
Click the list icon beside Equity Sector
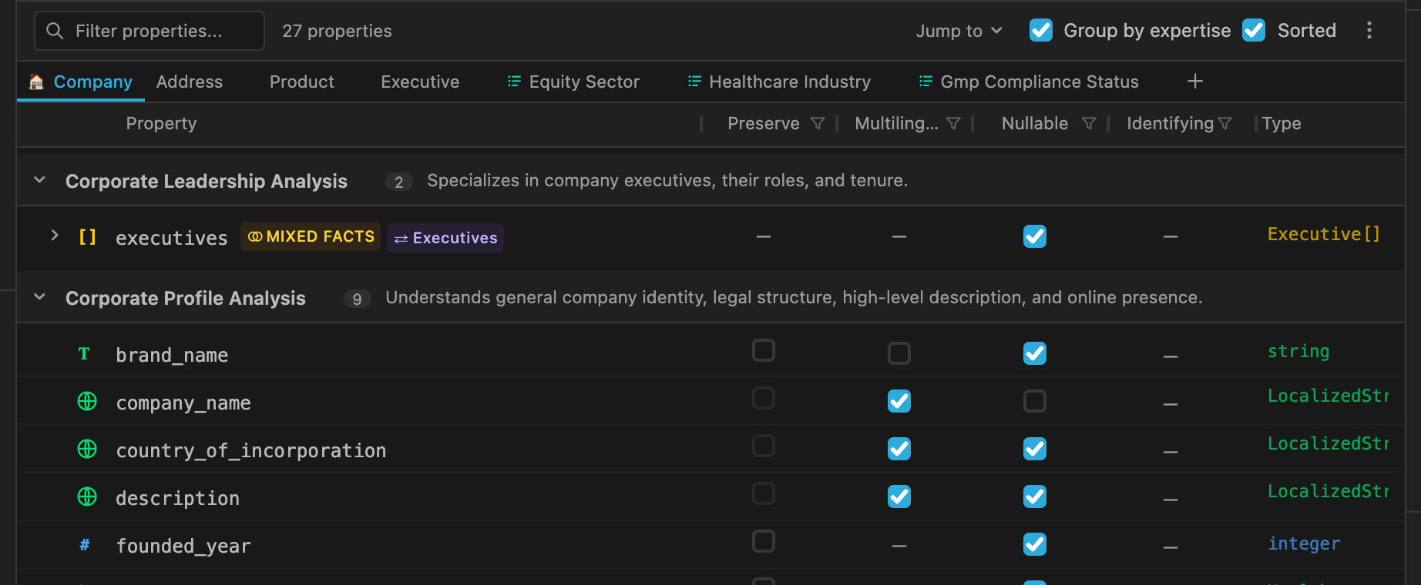(514, 82)
